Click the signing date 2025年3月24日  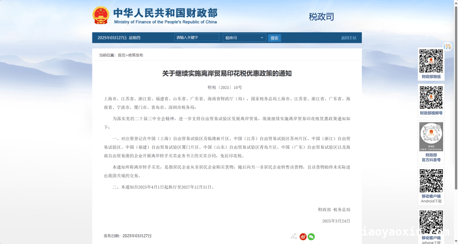[x=336, y=221]
